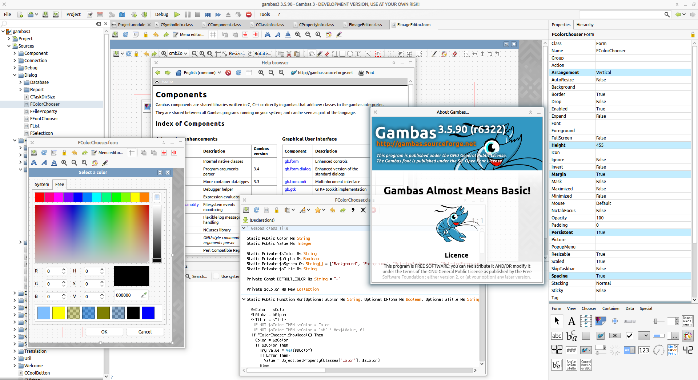
Task: Switch to the Hierarchy tab
Action: pyautogui.click(x=585, y=25)
